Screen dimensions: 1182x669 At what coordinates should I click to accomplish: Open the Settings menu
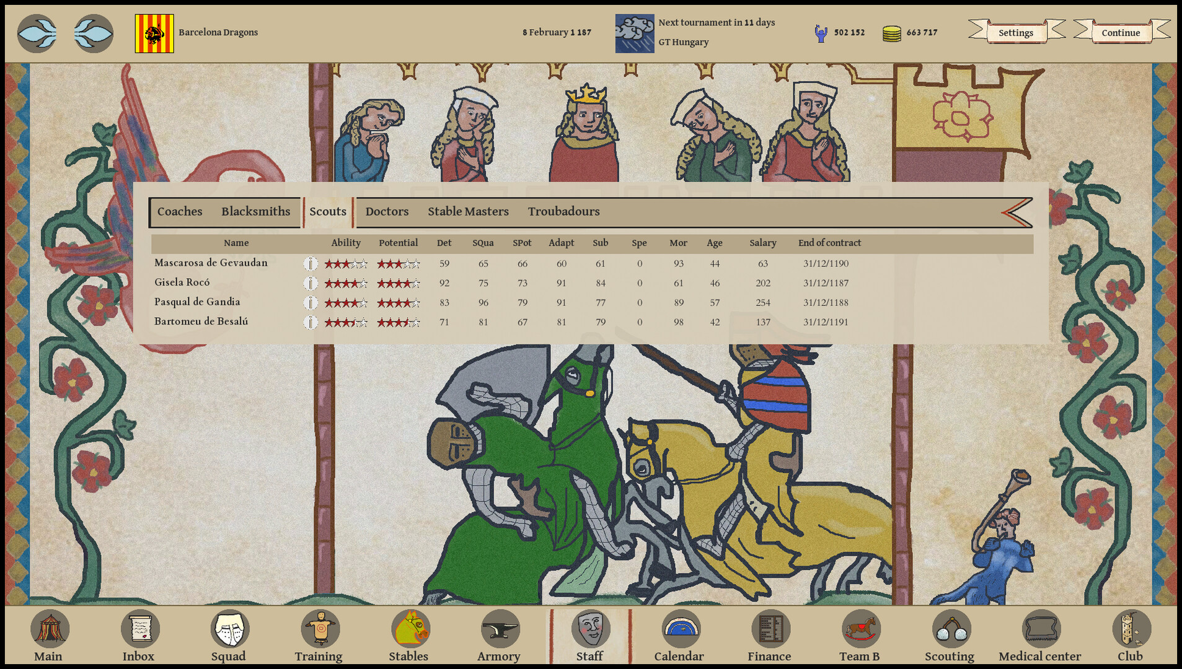[1015, 32]
